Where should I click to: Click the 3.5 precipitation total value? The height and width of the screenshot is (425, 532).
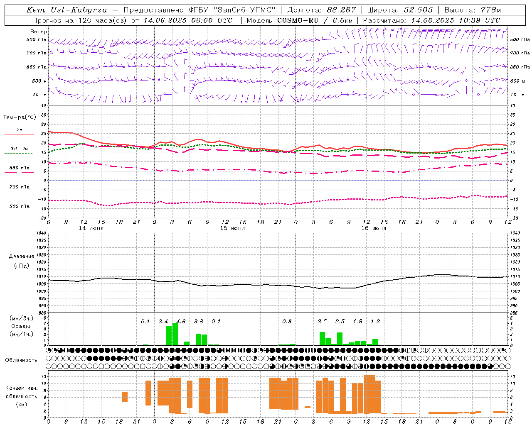(x=322, y=321)
